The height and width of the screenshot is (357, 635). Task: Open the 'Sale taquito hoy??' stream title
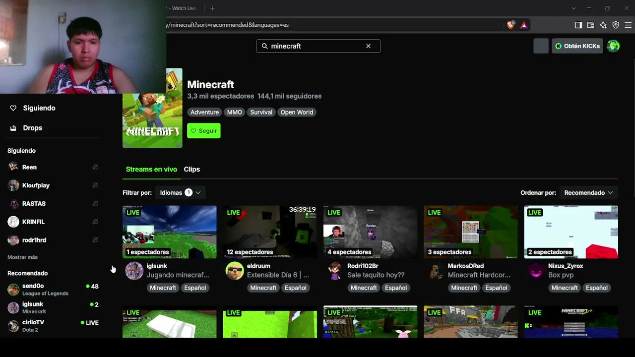tap(376, 275)
